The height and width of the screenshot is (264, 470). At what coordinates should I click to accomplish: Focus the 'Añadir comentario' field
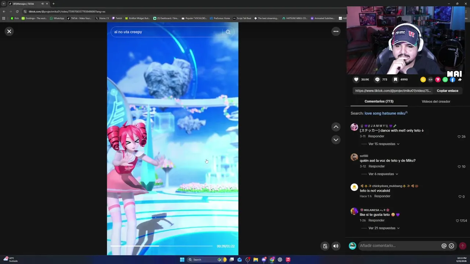399,246
